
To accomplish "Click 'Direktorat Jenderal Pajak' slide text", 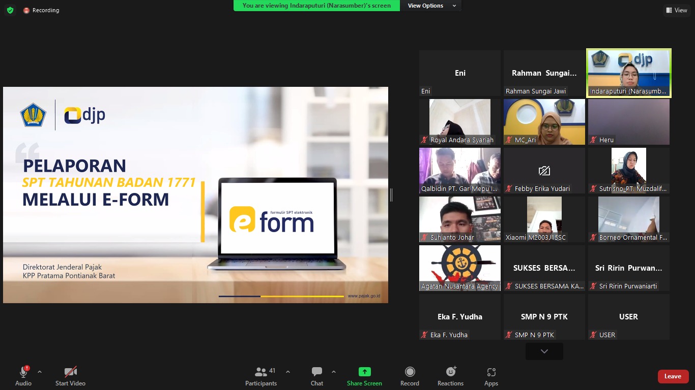I will coord(62,267).
